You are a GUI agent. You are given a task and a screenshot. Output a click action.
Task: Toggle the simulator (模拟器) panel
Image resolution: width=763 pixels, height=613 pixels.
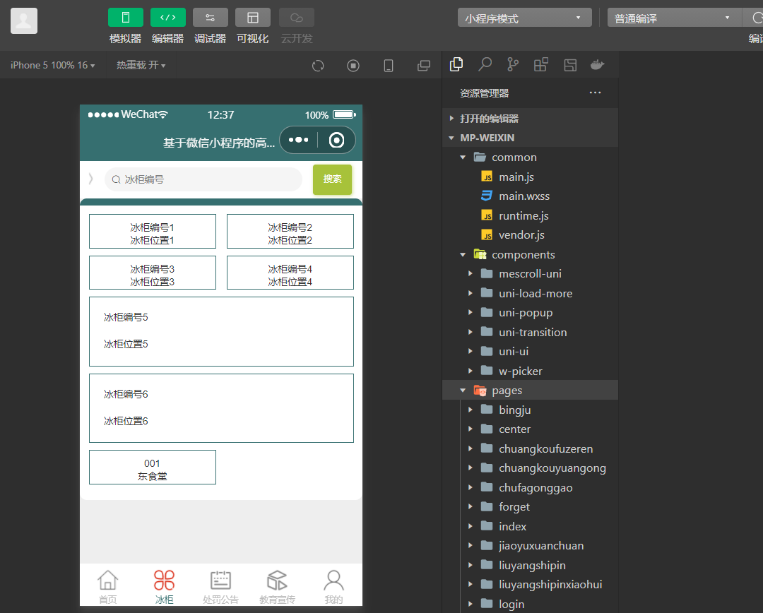pyautogui.click(x=126, y=18)
